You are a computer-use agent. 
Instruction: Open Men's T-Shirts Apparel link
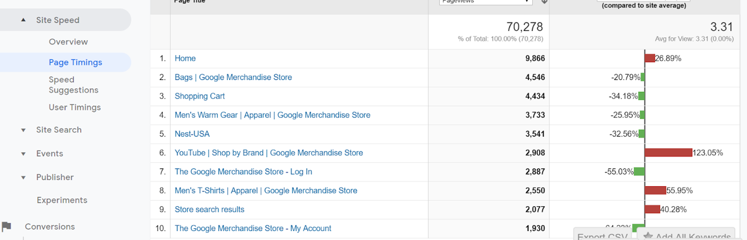click(266, 191)
